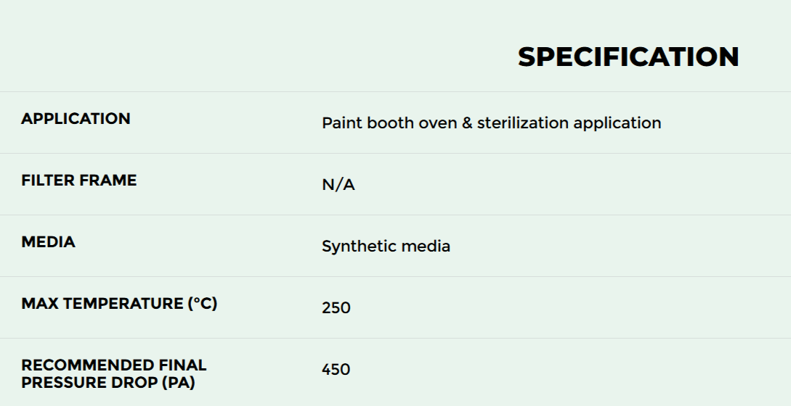The width and height of the screenshot is (791, 406).
Task: Click the FILTER FRAME label
Action: click(79, 181)
